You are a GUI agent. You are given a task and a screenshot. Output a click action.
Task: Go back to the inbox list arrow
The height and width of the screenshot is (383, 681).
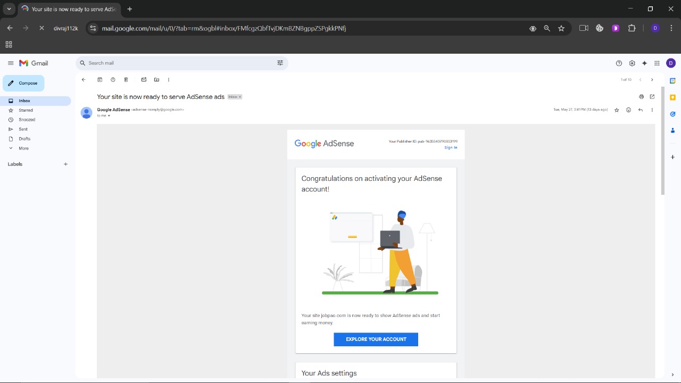[x=84, y=80]
